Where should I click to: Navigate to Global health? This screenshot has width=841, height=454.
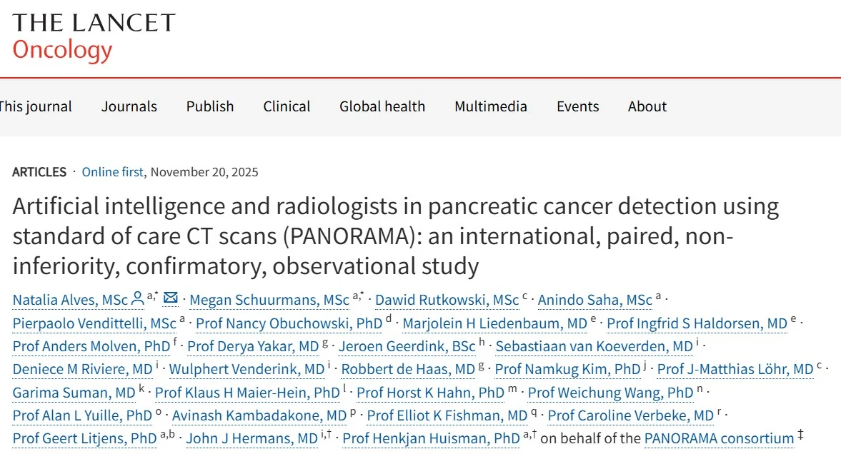(382, 106)
